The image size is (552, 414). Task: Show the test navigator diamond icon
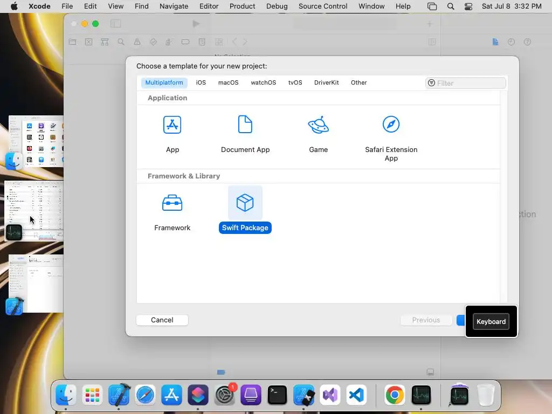pyautogui.click(x=153, y=42)
